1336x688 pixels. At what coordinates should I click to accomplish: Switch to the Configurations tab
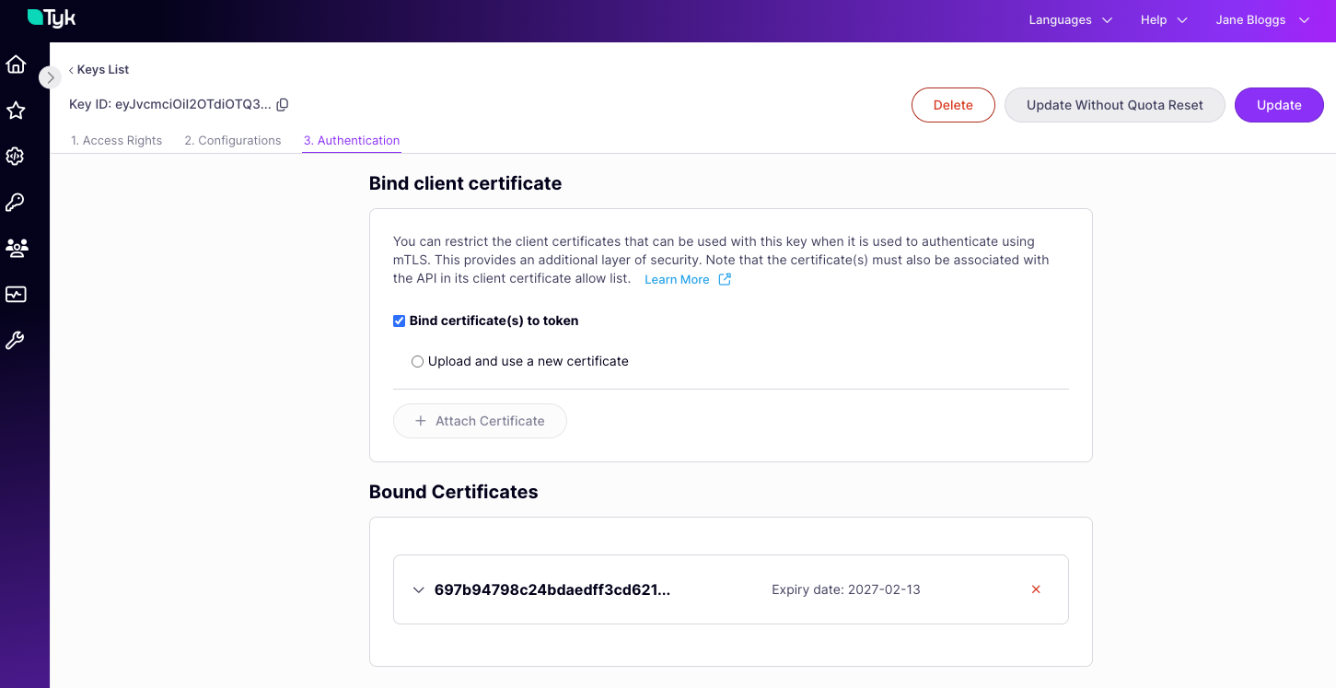[x=232, y=140]
